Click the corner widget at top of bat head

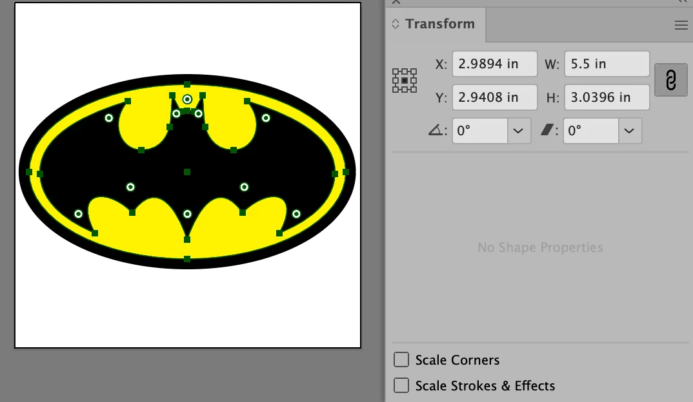[187, 99]
